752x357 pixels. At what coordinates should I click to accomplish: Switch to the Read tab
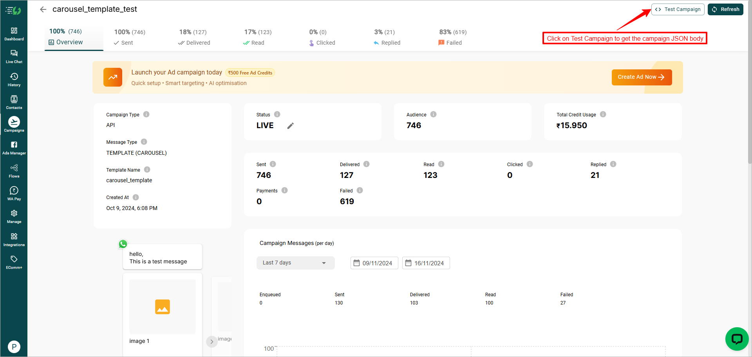pyautogui.click(x=258, y=37)
